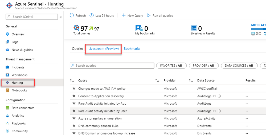Create a New Query
Viewport: 266px width, 135px height.
pyautogui.click(x=132, y=16)
